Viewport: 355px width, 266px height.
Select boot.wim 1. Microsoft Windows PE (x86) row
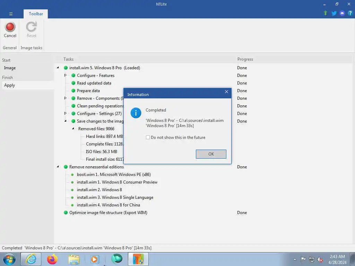(114, 175)
